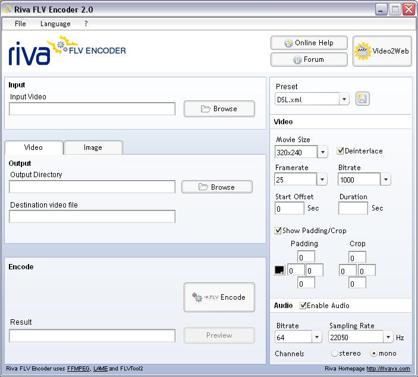Viewport: 418px width, 377px height.
Task: Click the bottom Crop value field
Action: click(x=357, y=283)
